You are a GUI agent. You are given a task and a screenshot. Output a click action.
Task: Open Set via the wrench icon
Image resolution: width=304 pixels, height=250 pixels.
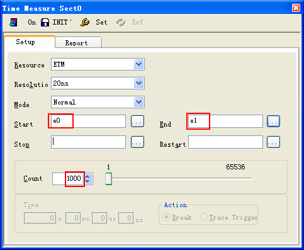[84, 22]
